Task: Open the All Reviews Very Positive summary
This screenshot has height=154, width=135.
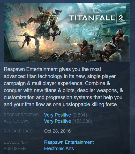Action: click(57, 121)
